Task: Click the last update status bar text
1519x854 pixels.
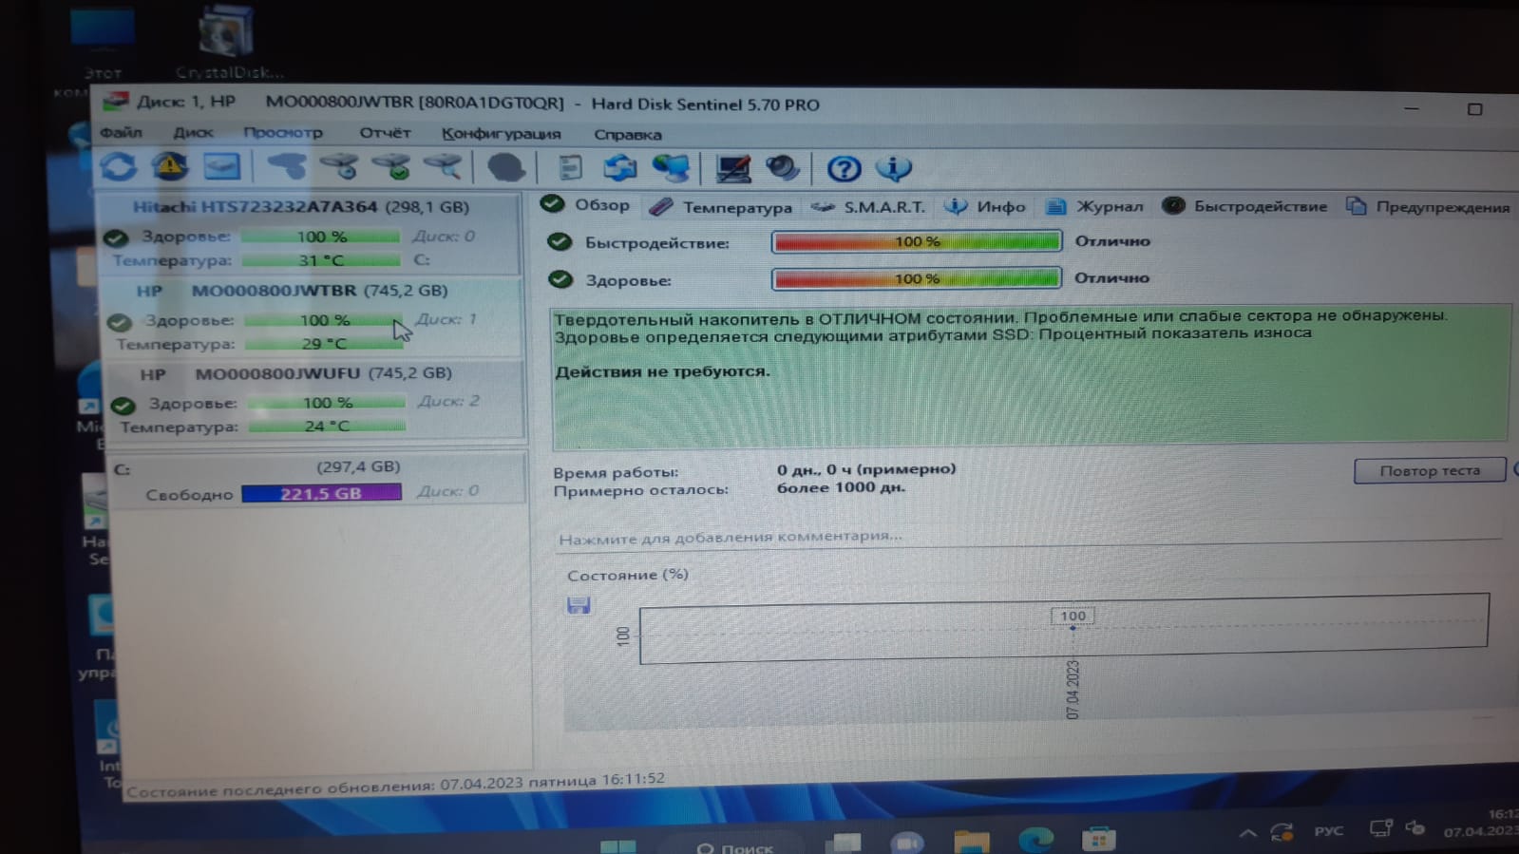Action: click(x=395, y=783)
